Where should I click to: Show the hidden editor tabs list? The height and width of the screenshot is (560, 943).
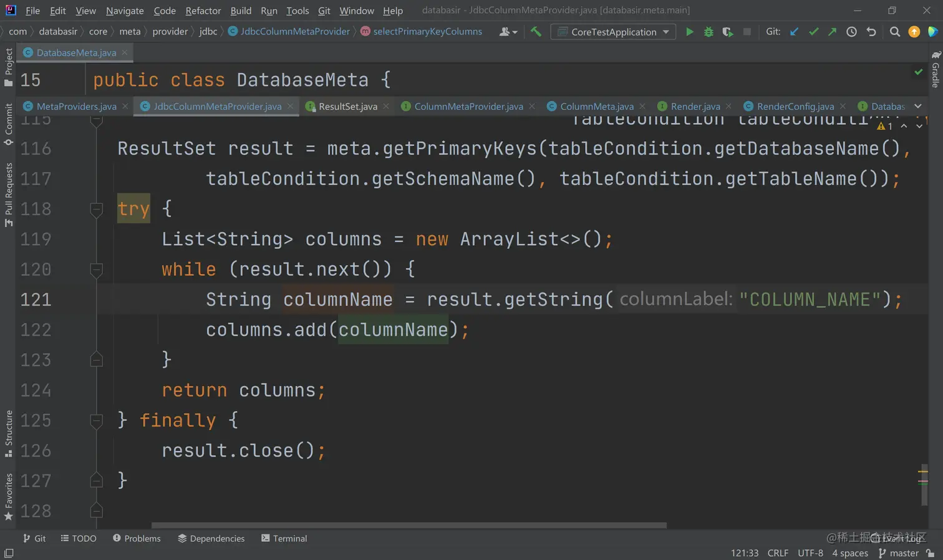pyautogui.click(x=918, y=106)
